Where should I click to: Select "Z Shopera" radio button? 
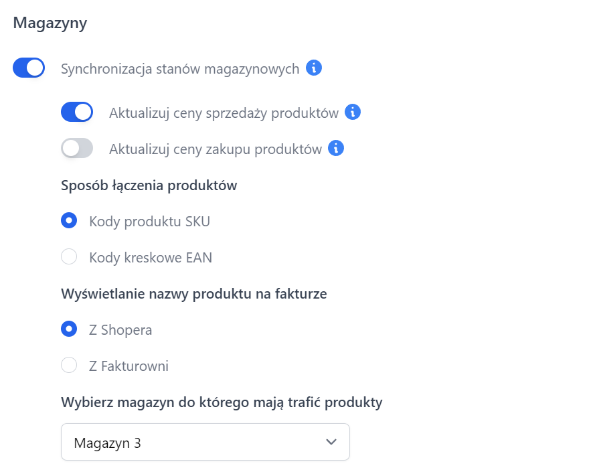point(69,329)
